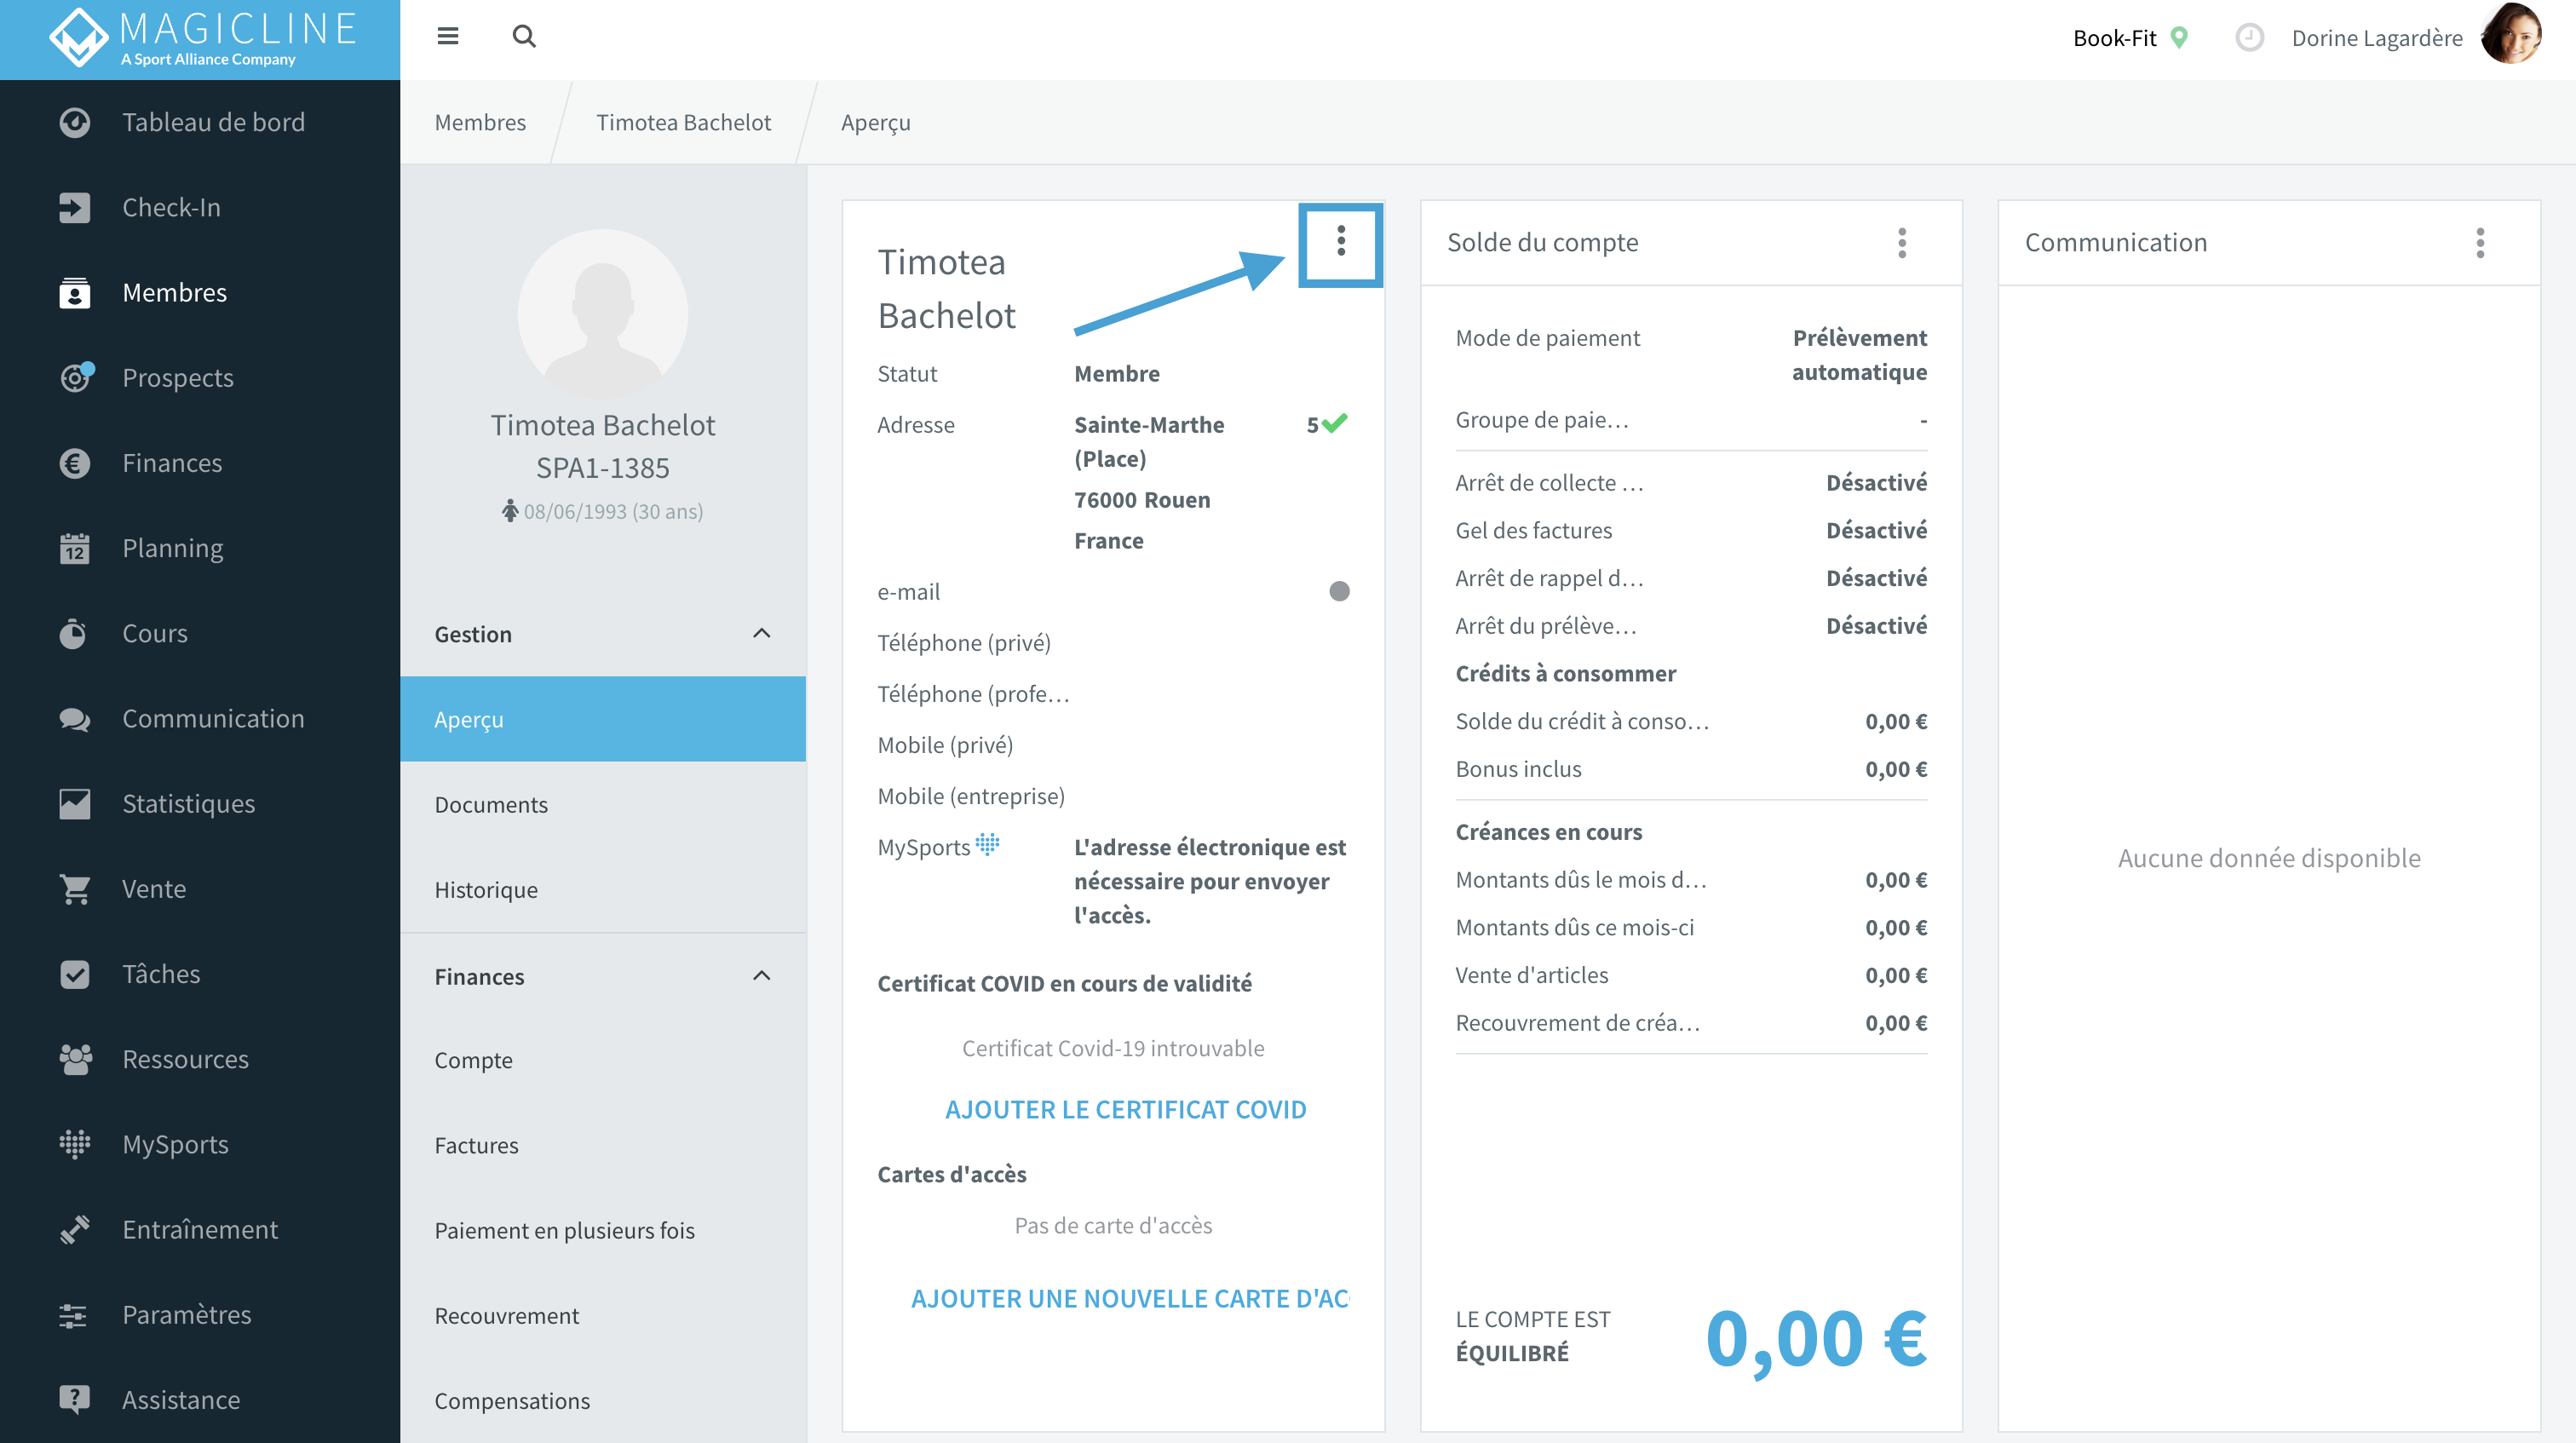Open three-dot menu on Timotea Bachelot card
Image resolution: width=2576 pixels, height=1443 pixels.
click(x=1341, y=240)
